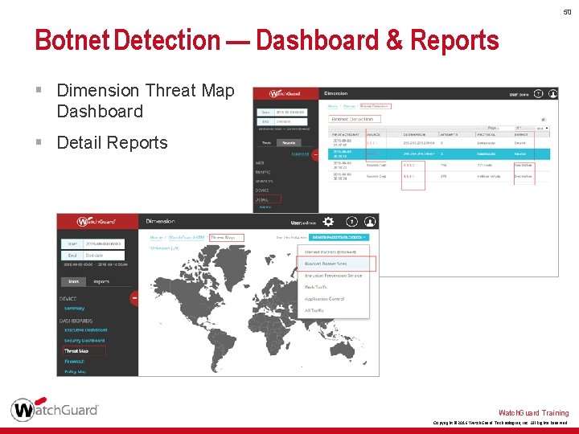Click WatchGuard logo in Threat Map window
The image size is (579, 434).
[x=96, y=222]
